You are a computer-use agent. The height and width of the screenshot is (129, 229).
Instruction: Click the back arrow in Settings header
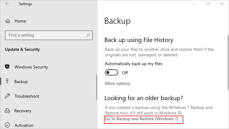pyautogui.click(x=7, y=4)
